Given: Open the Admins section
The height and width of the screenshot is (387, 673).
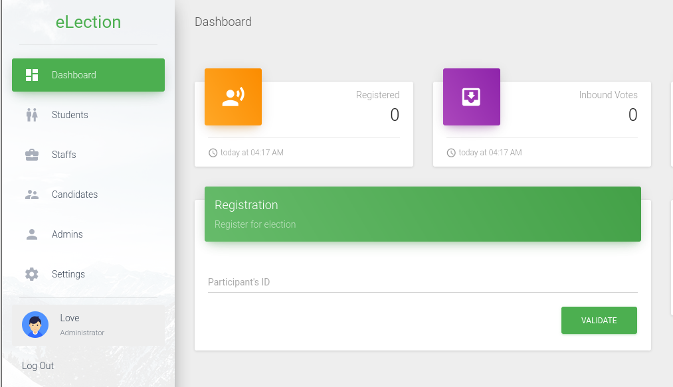Looking at the screenshot, I should [x=88, y=234].
